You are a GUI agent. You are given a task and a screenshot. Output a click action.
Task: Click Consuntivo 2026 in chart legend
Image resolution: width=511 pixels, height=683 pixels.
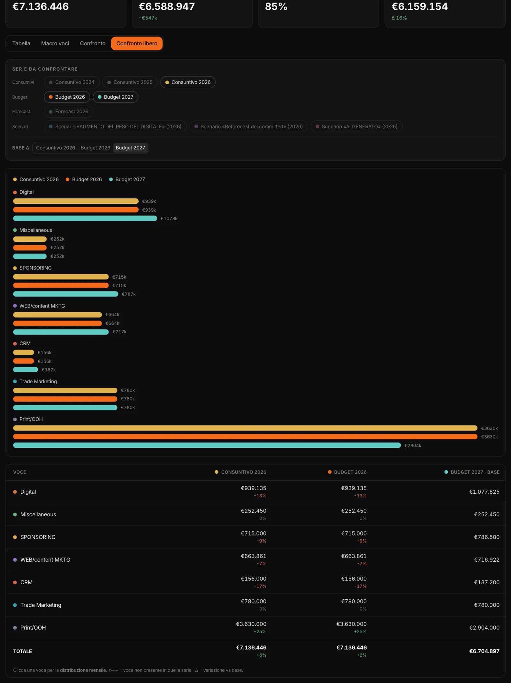click(x=36, y=179)
